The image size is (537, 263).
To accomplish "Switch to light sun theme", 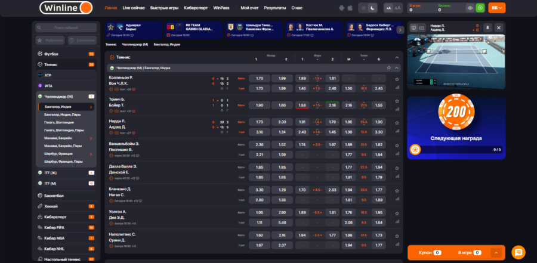I will pos(365,8).
